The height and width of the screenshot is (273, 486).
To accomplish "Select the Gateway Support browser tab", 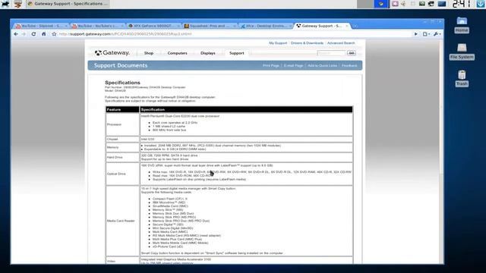I will click(322, 26).
